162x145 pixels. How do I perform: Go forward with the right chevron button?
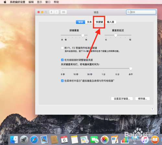click(x=56, y=12)
